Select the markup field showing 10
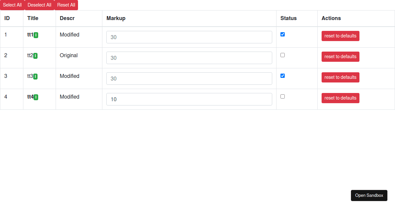Screen dimensions: 395x207 pos(189,99)
